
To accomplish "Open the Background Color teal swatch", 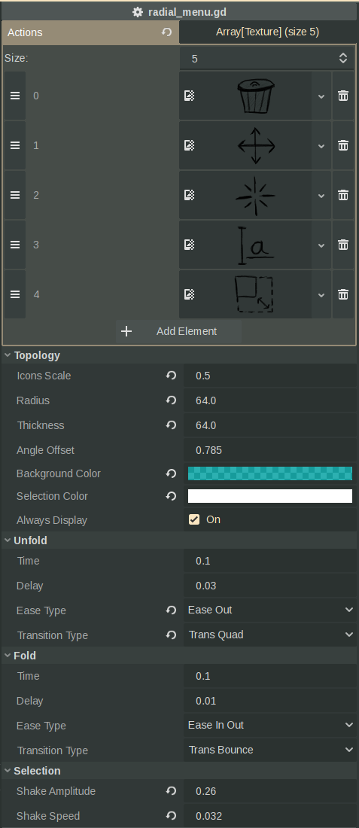I will pyautogui.click(x=270, y=473).
